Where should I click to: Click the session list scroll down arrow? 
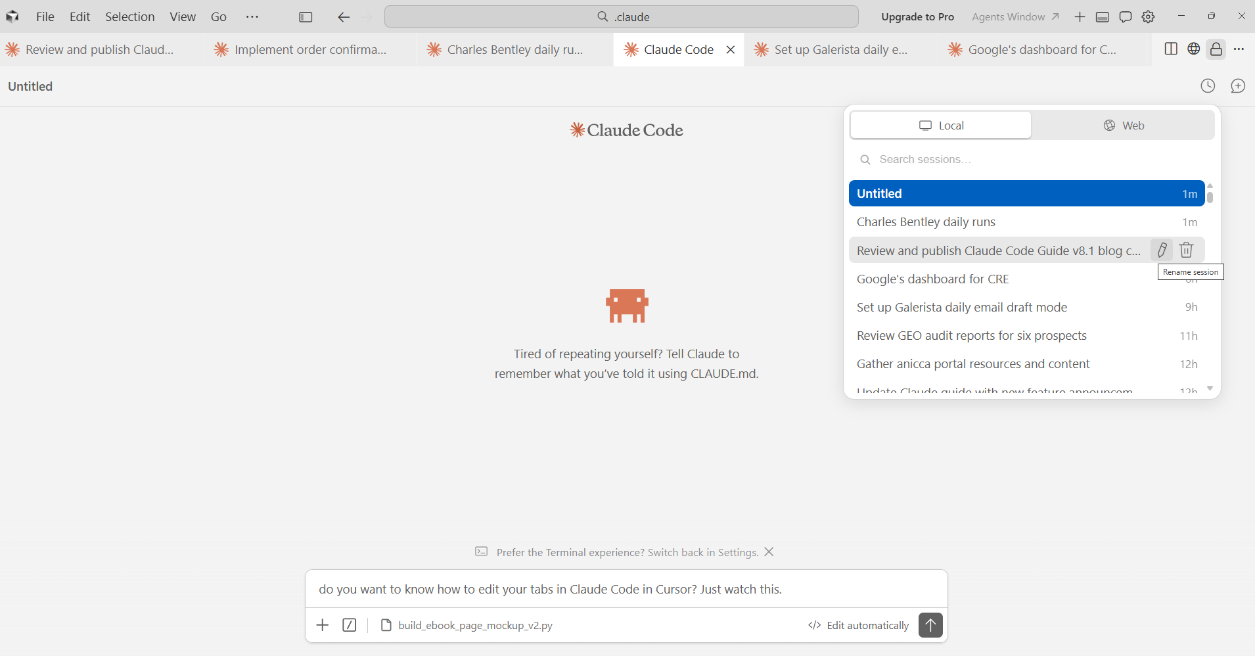[x=1210, y=388]
